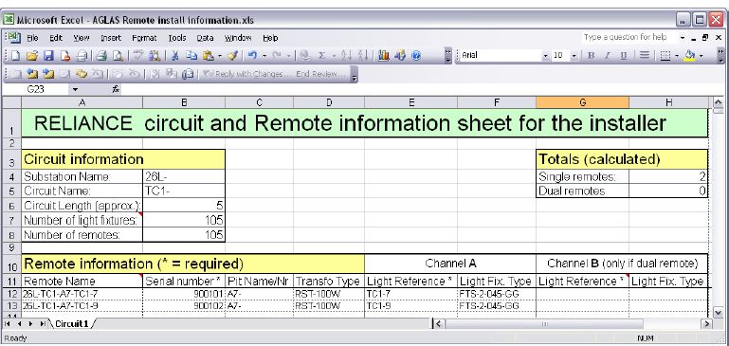This screenshot has height=346, width=729.
Task: Expand the Arial font name dropdown
Action: tap(546, 56)
